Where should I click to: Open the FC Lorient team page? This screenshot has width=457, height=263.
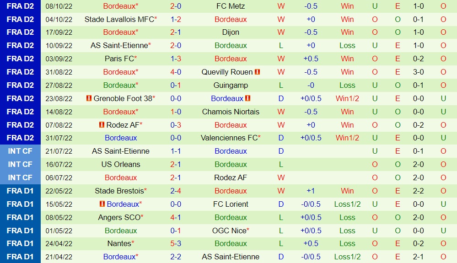[230, 204]
